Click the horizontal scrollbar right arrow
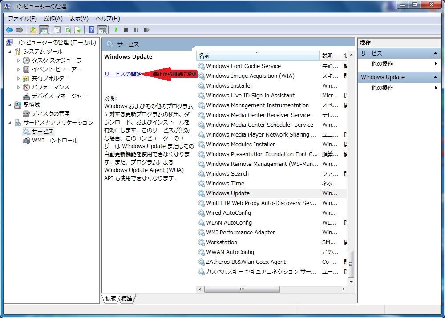The width and height of the screenshot is (445, 318). pyautogui.click(x=343, y=290)
